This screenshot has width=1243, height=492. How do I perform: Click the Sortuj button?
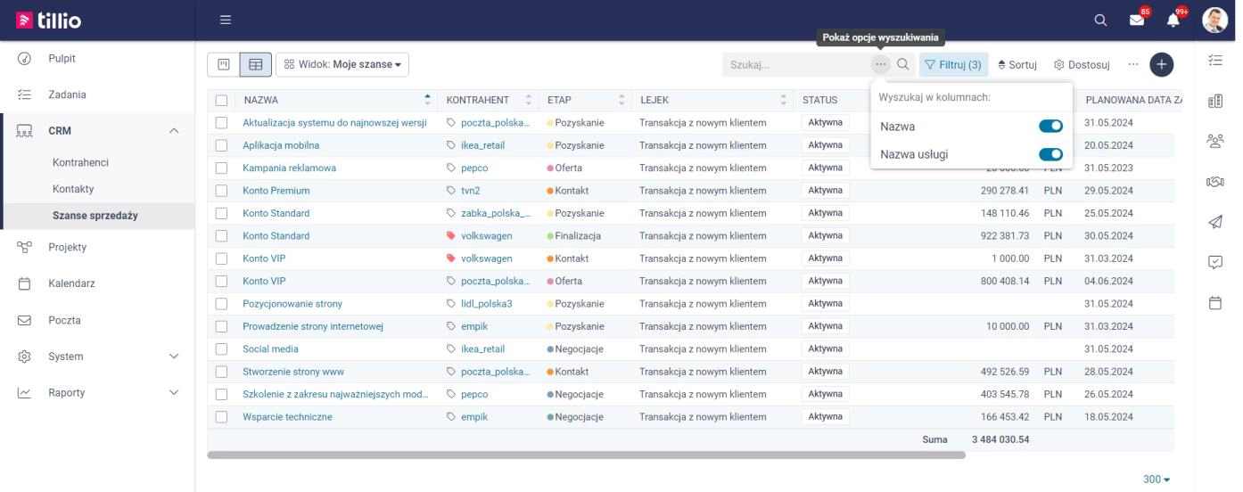(1017, 64)
